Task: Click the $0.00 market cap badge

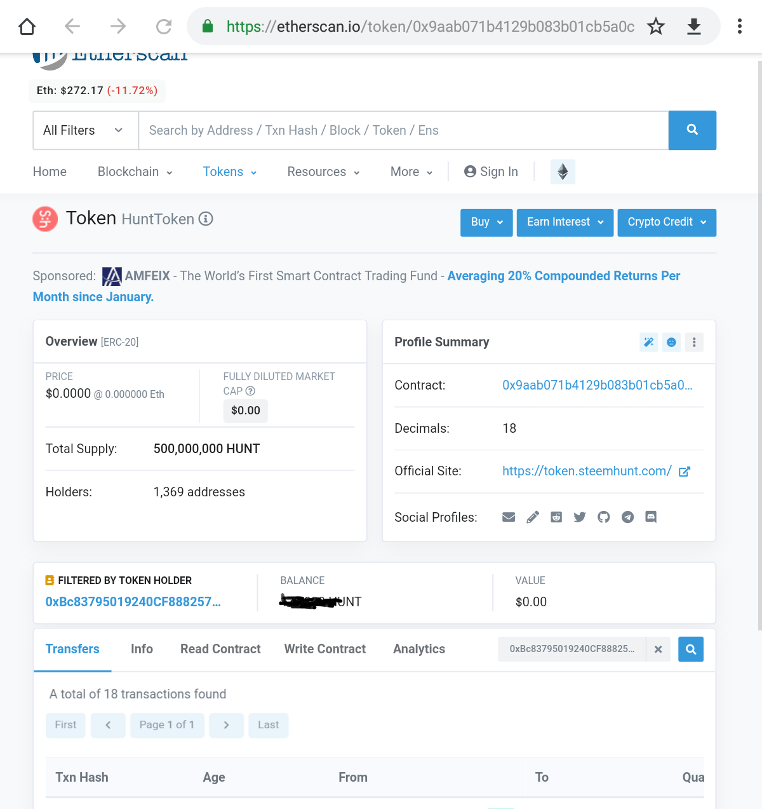Action: pyautogui.click(x=246, y=411)
